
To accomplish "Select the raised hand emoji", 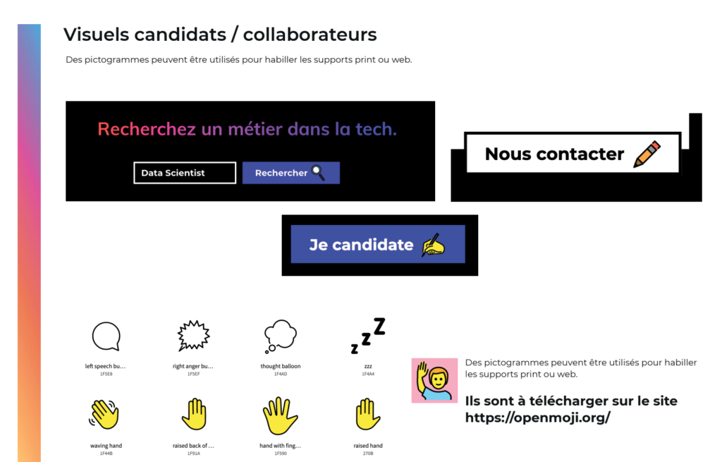I will tap(367, 414).
